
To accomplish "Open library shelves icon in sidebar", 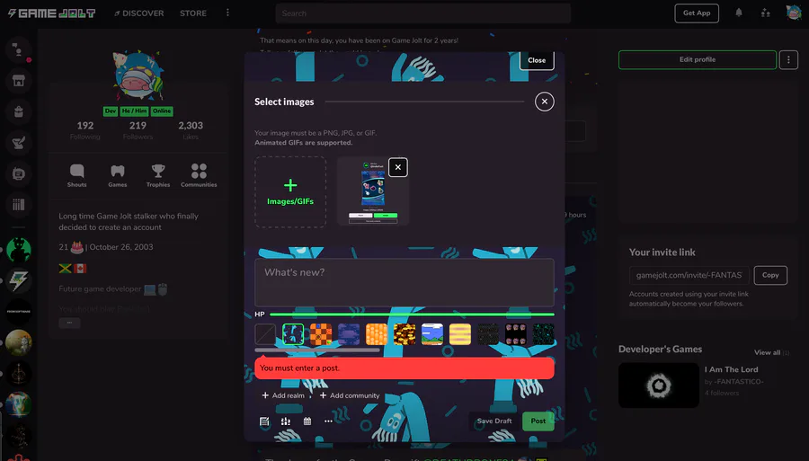I will click(19, 205).
